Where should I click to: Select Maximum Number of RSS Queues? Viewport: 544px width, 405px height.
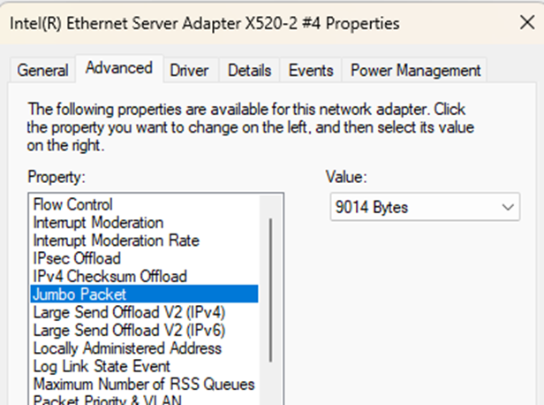[143, 385]
